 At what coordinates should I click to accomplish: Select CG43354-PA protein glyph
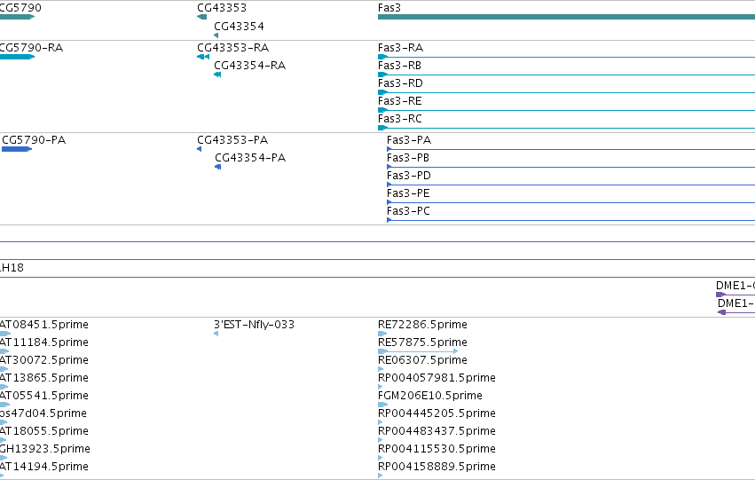pos(218,167)
